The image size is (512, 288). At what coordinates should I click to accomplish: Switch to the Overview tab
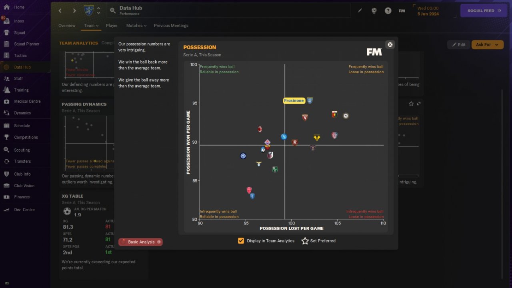point(67,26)
